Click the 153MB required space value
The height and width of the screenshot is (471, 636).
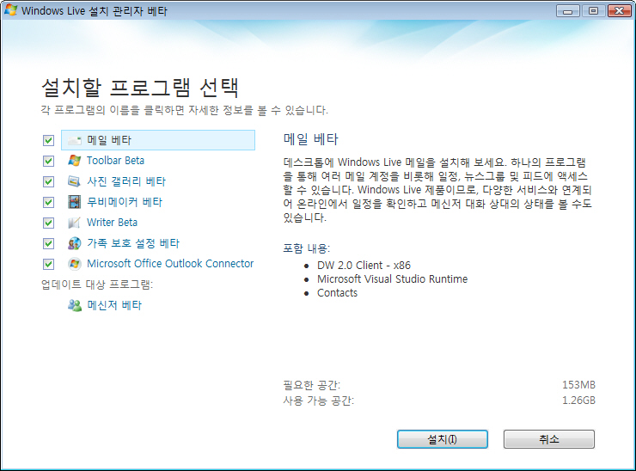pos(578,384)
